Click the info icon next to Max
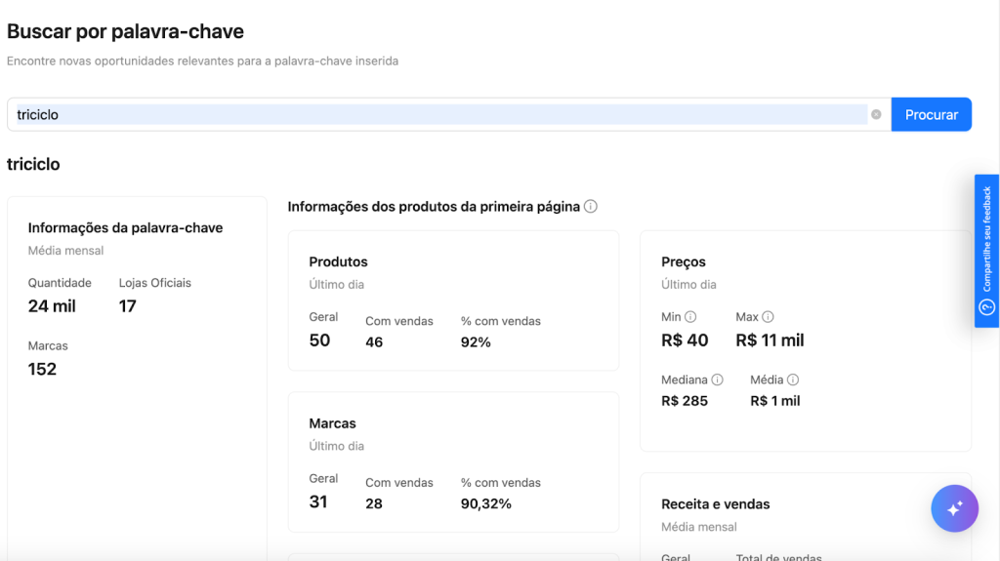Viewport: 1000px width, 561px height. click(768, 317)
